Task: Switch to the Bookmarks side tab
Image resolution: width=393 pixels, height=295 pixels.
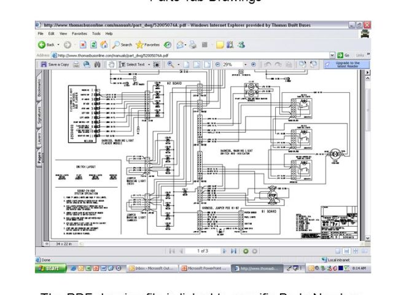Action: (39, 88)
